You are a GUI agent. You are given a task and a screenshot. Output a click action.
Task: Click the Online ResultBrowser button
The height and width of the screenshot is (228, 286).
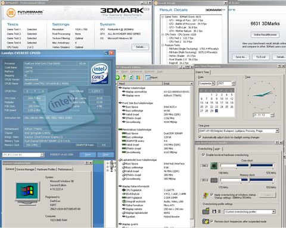point(265,34)
